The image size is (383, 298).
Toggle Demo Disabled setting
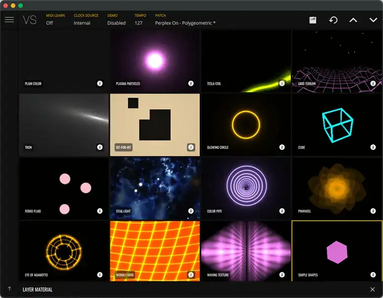coord(116,20)
